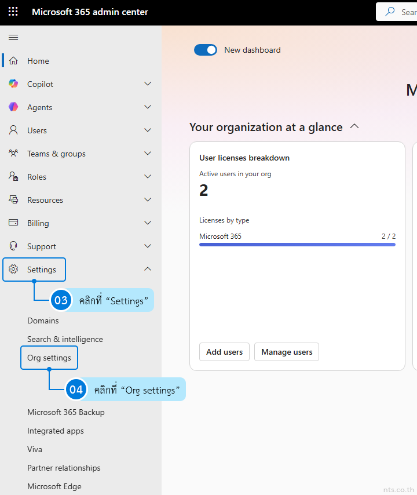Click into the Search input field
Image resolution: width=417 pixels, height=495 pixels.
pos(397,12)
